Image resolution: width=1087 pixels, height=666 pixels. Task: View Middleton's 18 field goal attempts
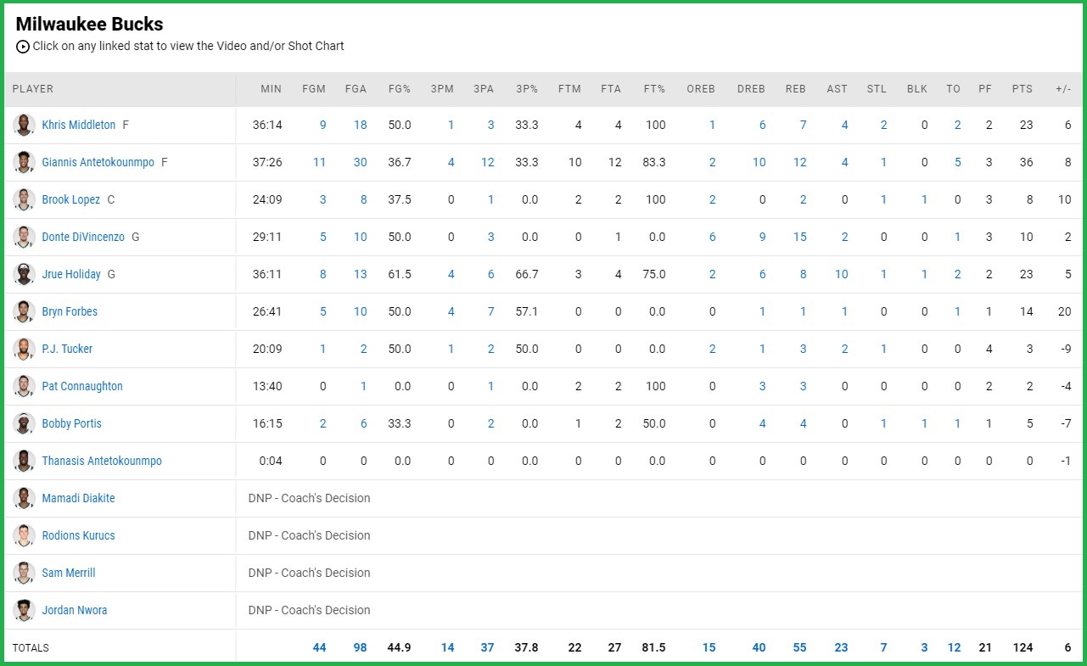coord(360,125)
